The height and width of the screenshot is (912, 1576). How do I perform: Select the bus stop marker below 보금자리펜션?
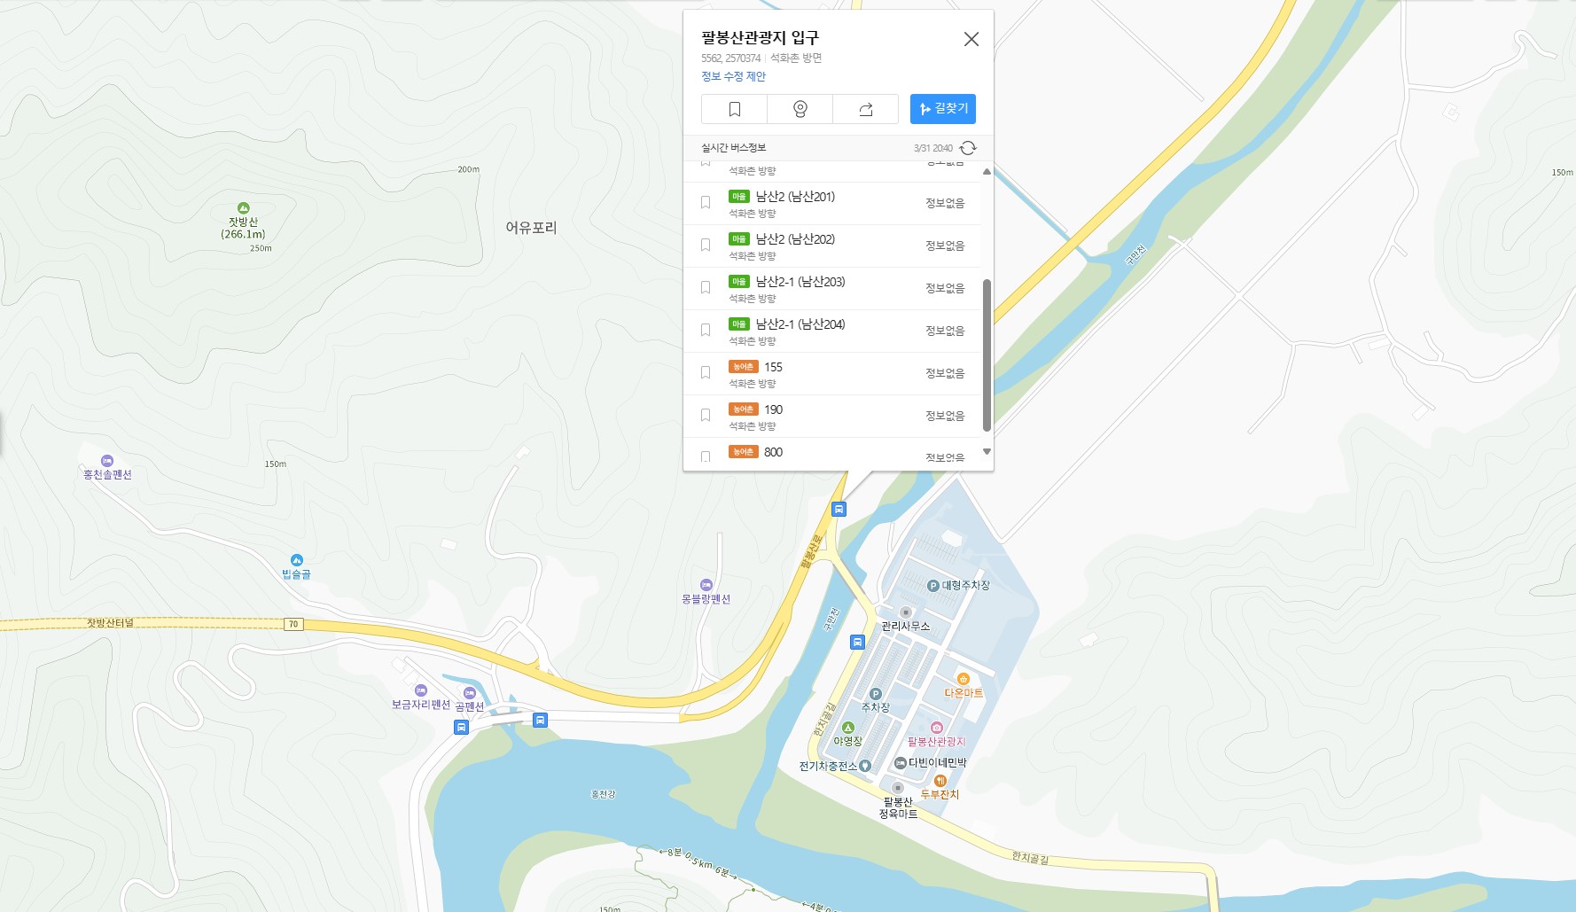[x=461, y=728]
